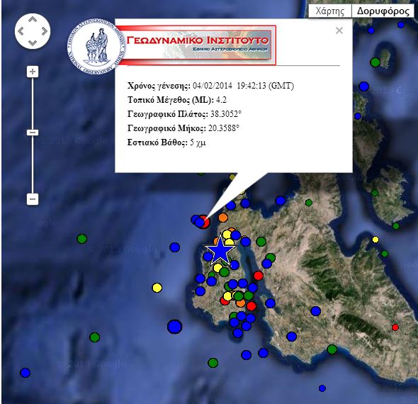Click the blue star epicenter marker
Screen dimensions: 418x404
[220, 251]
